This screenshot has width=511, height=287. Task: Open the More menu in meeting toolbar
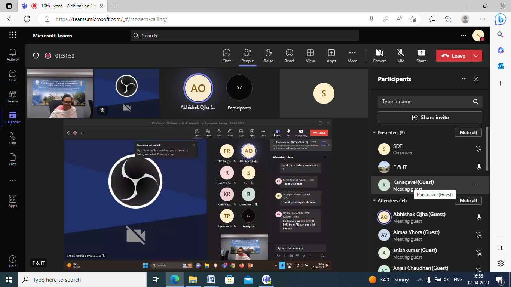point(352,56)
